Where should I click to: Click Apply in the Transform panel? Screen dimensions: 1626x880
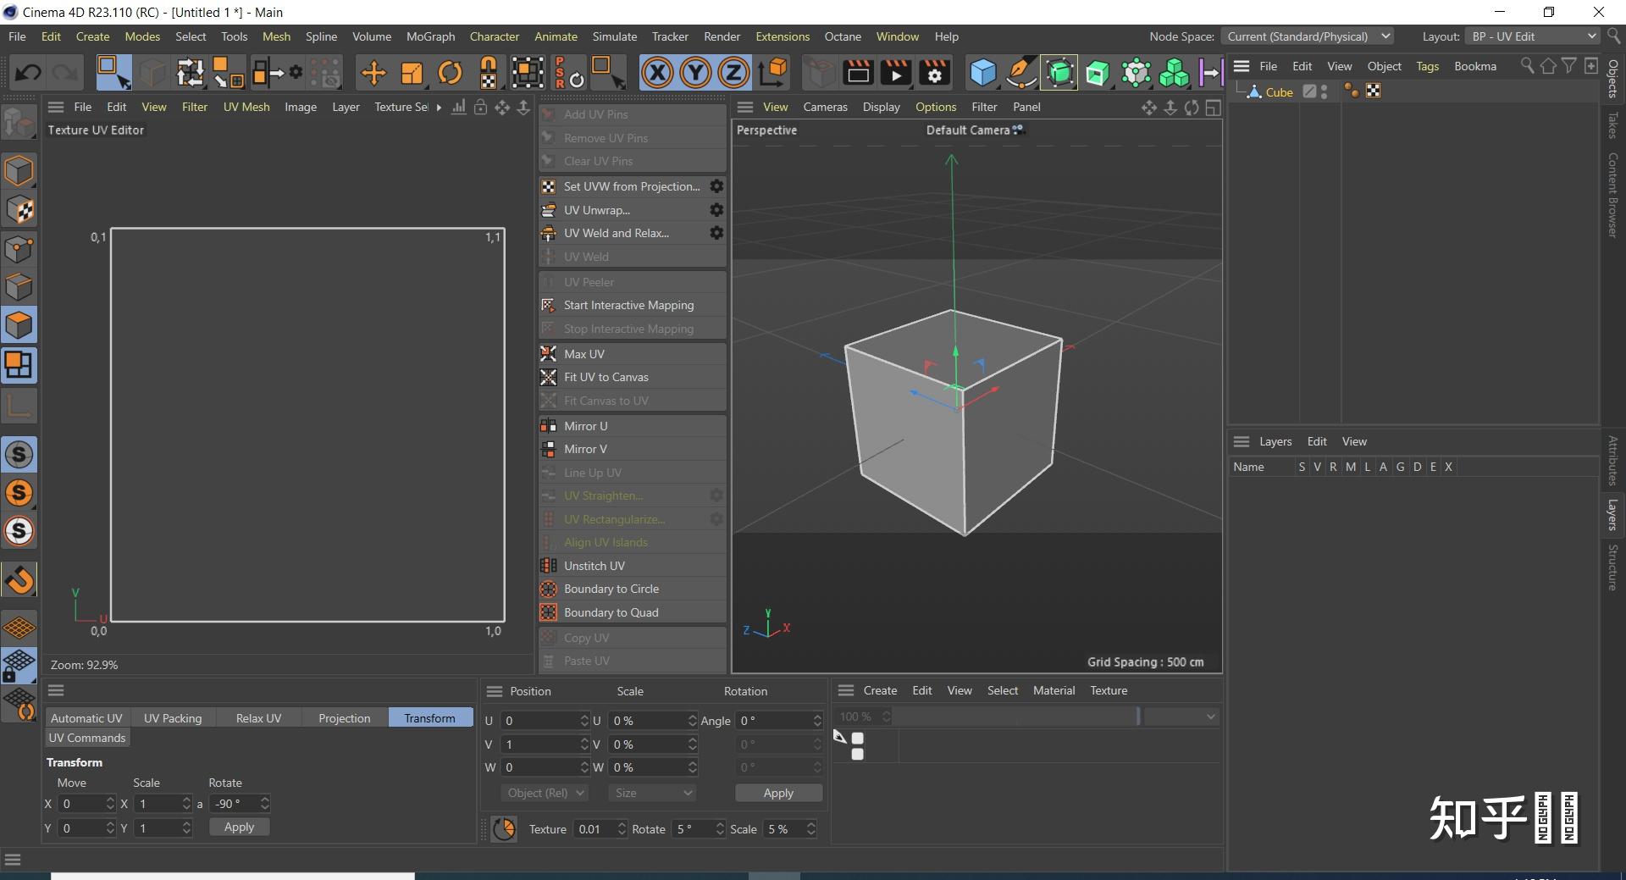pyautogui.click(x=239, y=827)
